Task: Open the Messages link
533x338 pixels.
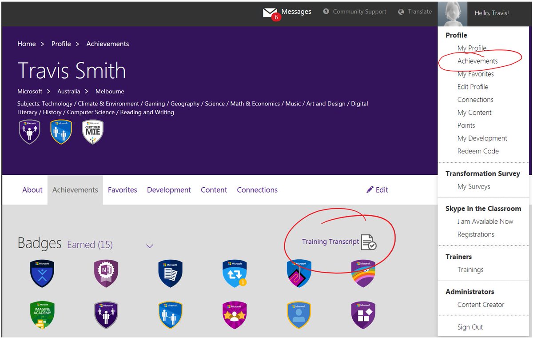Action: (x=296, y=12)
